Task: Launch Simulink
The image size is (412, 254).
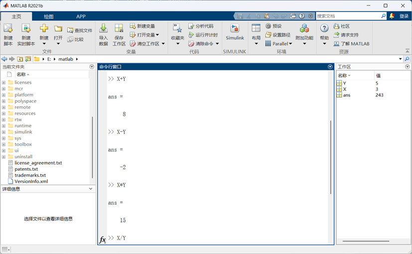Action: (x=235, y=32)
